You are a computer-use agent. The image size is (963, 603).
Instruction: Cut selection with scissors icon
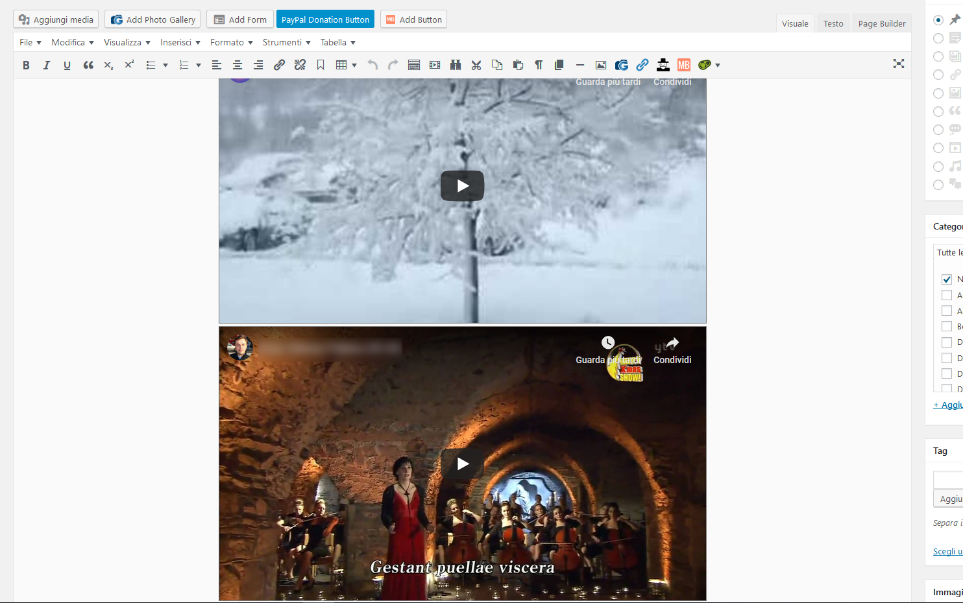click(476, 65)
